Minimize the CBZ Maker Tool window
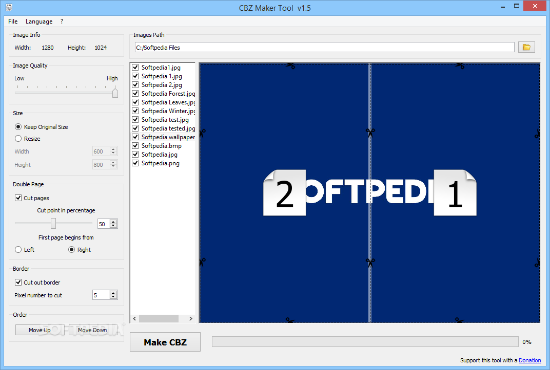The width and height of the screenshot is (550, 370). pyautogui.click(x=503, y=6)
